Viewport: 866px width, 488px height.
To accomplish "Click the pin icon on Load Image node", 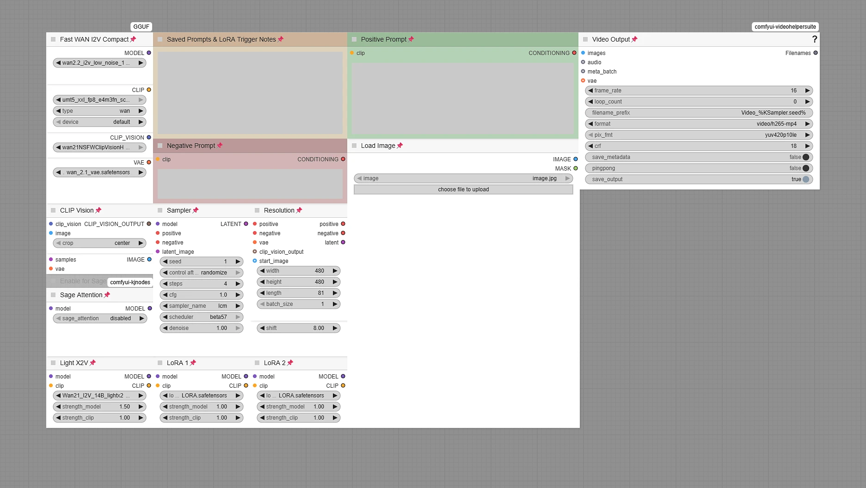I will (400, 146).
